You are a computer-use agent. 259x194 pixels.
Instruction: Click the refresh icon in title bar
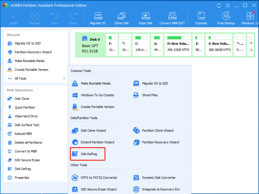point(219,5)
